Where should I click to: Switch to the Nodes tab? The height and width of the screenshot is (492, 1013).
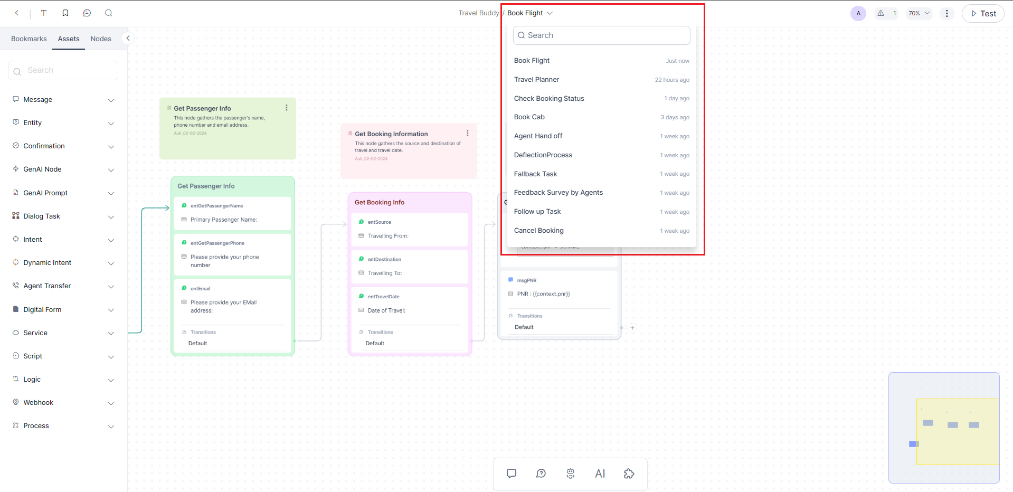click(101, 39)
